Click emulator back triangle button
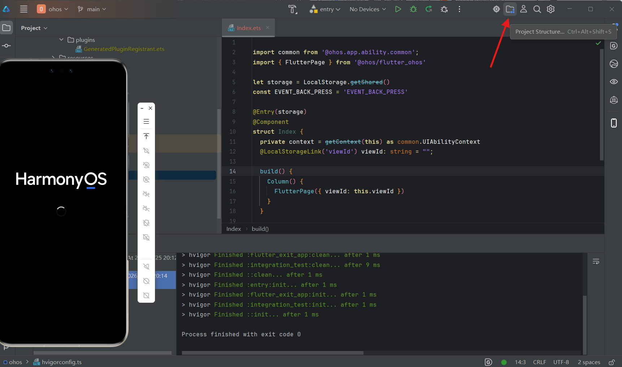Image resolution: width=622 pixels, height=367 pixels. [146, 267]
